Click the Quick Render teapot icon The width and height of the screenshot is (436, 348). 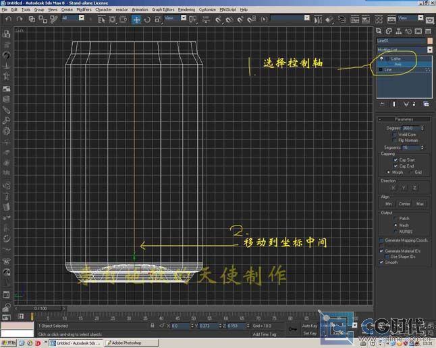tap(430, 20)
